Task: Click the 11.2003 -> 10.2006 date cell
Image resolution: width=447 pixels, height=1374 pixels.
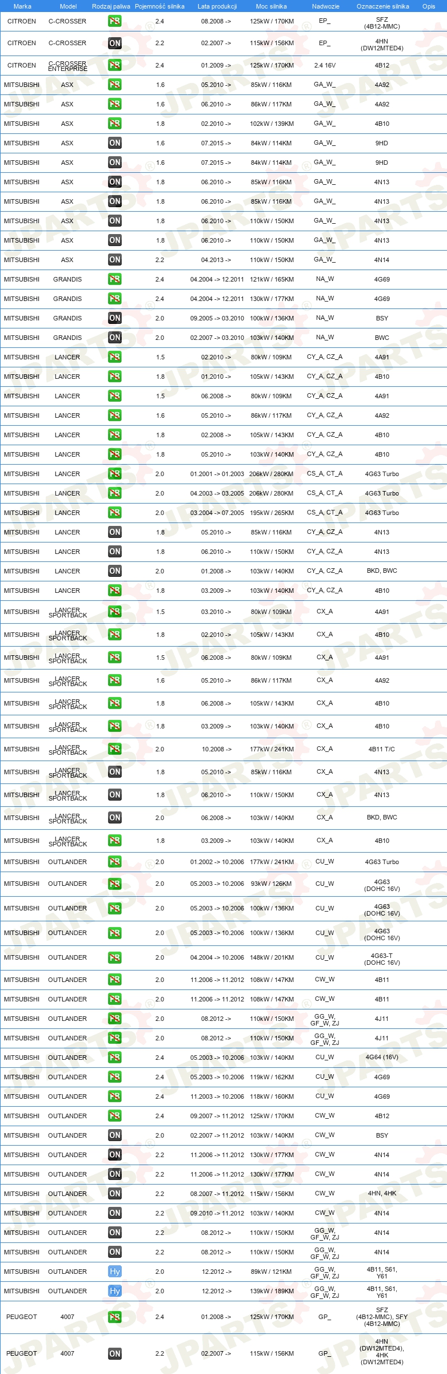Action: (217, 1096)
